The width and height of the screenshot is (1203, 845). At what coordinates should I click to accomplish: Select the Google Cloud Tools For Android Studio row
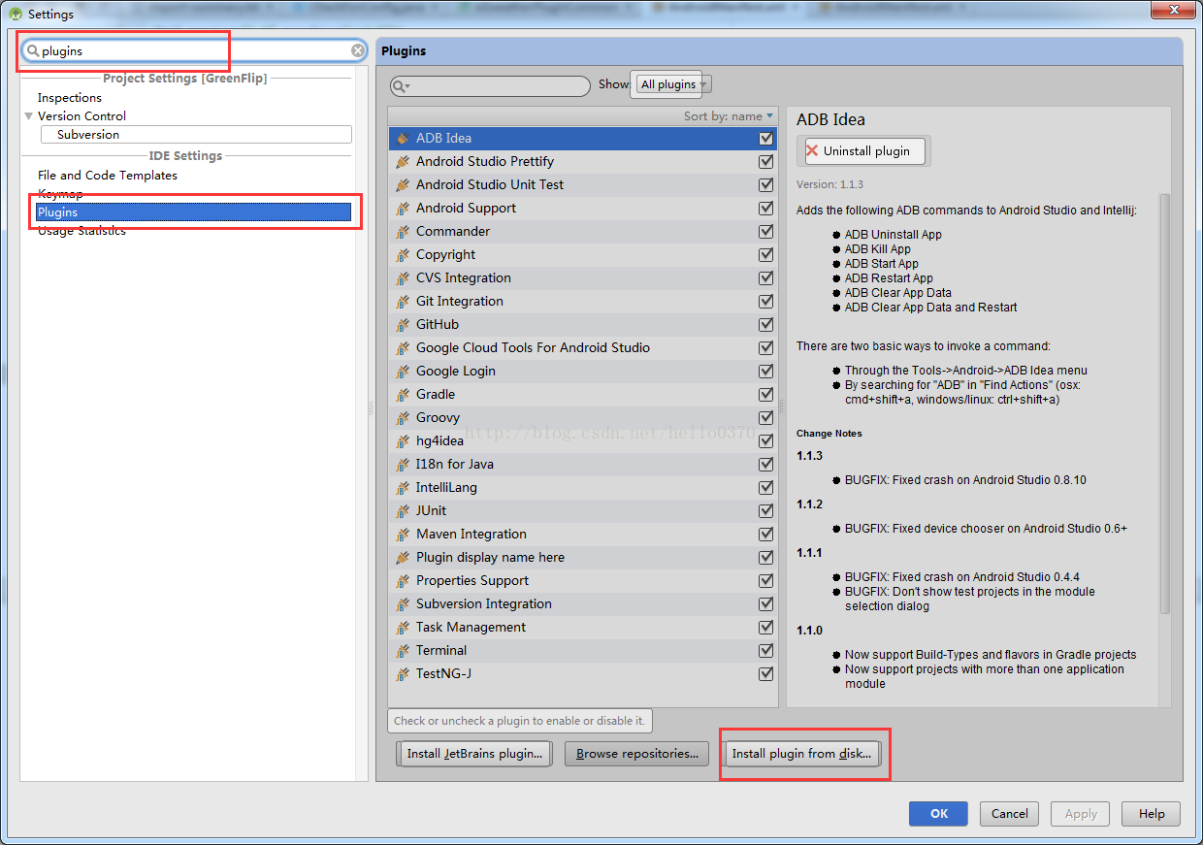point(583,347)
